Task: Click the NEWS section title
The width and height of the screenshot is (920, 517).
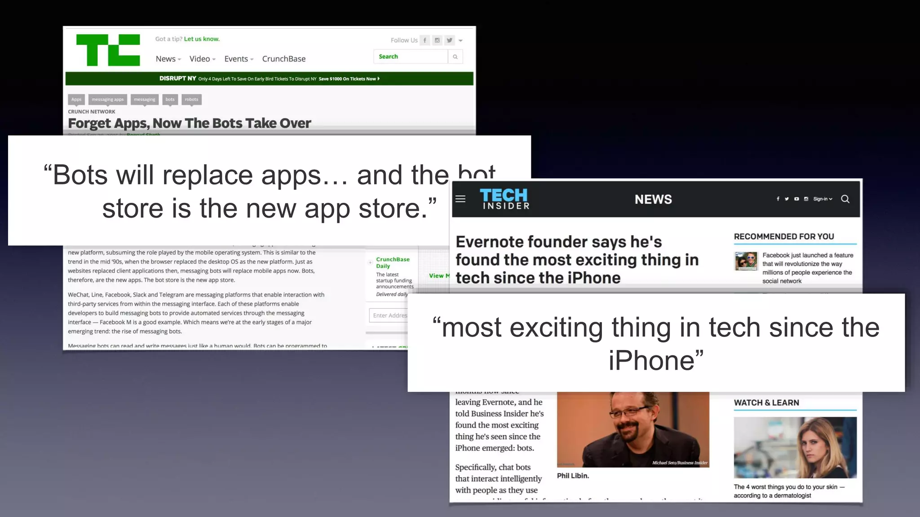Action: tap(653, 199)
